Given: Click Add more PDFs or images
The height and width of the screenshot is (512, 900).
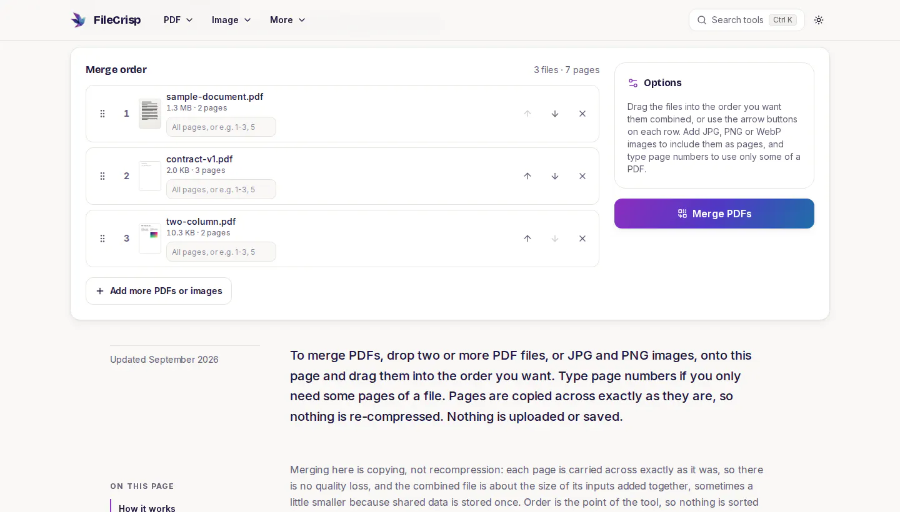Looking at the screenshot, I should coord(159,291).
